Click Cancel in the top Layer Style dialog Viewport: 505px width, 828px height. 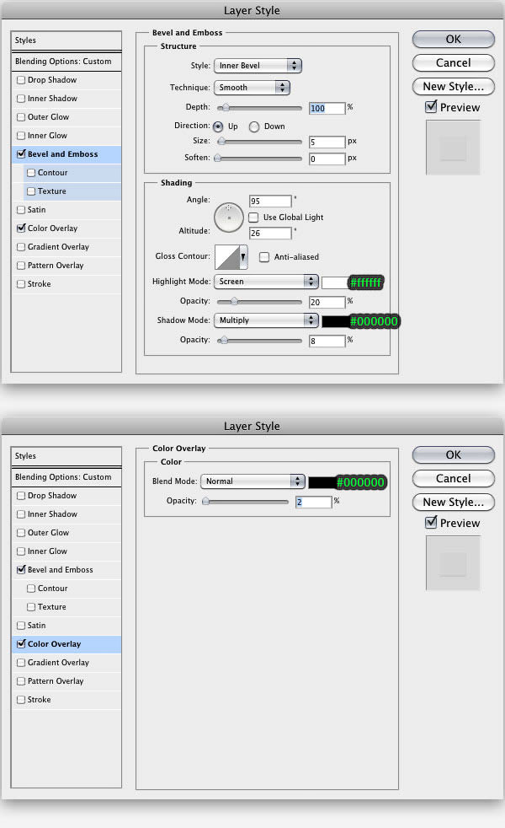(454, 63)
